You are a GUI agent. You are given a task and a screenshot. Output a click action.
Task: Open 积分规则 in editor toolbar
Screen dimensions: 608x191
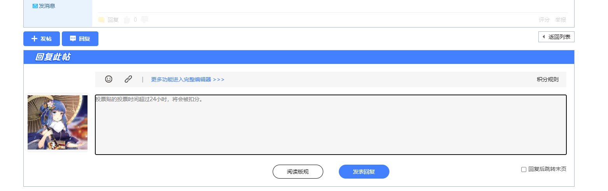(x=548, y=79)
